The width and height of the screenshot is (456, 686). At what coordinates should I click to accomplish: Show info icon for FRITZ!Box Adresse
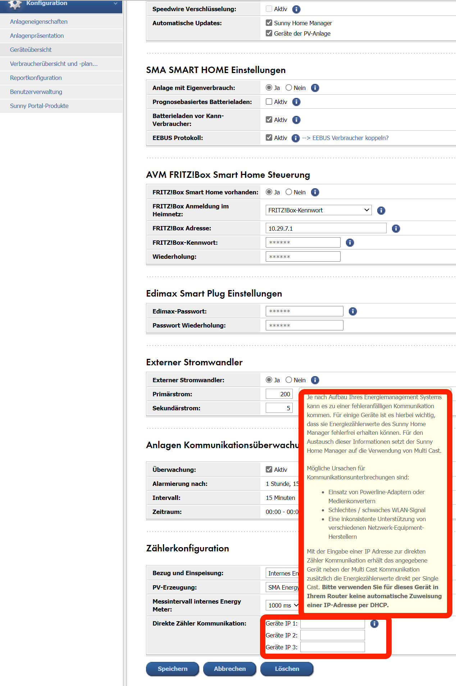[x=396, y=229]
